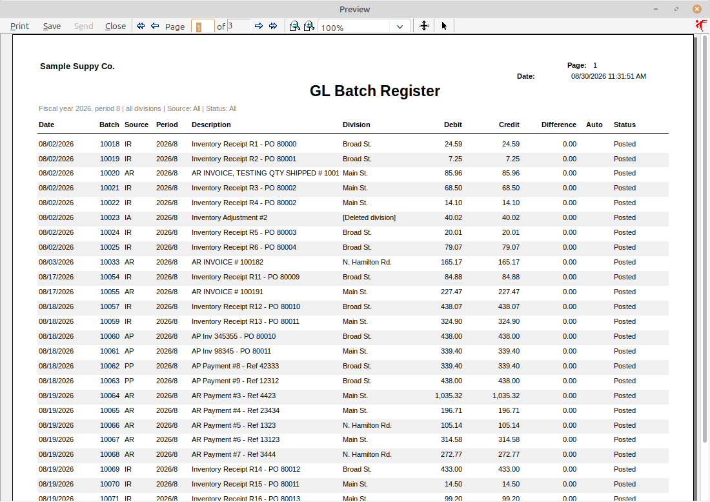Screen dimensions: 710x502
Task: Click AR Payment #6 - Ref 13123
Action: pyautogui.click(x=236, y=439)
